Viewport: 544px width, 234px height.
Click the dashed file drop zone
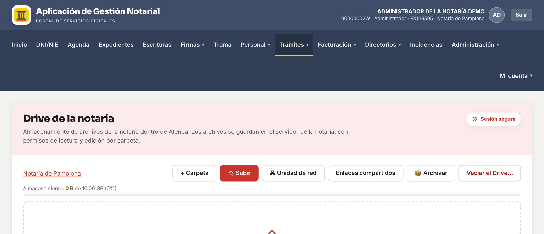(x=272, y=218)
